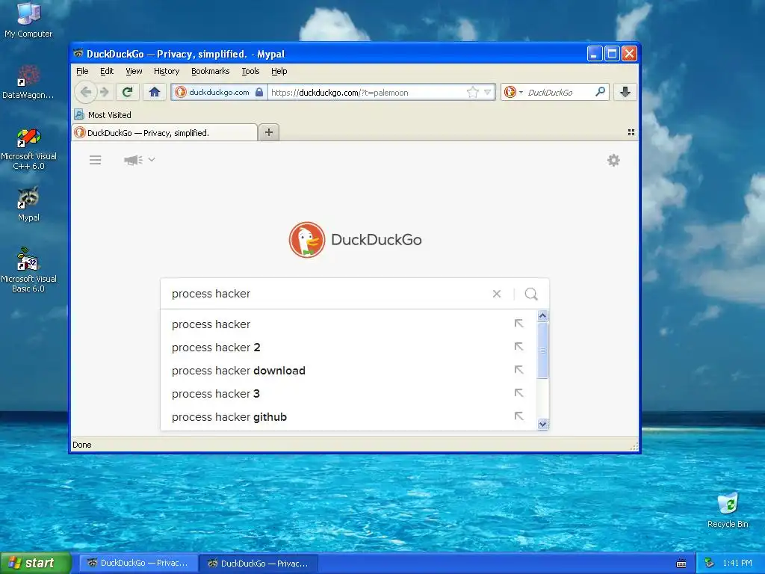Image resolution: width=765 pixels, height=574 pixels.
Task: Click the duckduckgo.com site identity label
Action: [219, 92]
